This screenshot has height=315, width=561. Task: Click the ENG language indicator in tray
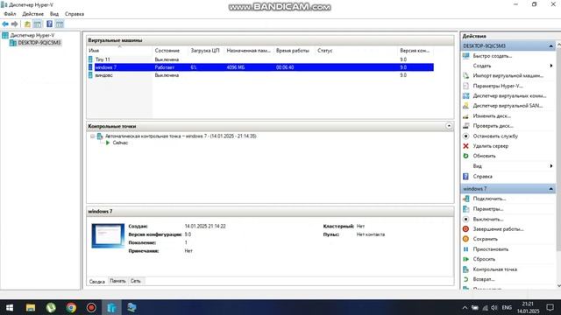pos(507,307)
